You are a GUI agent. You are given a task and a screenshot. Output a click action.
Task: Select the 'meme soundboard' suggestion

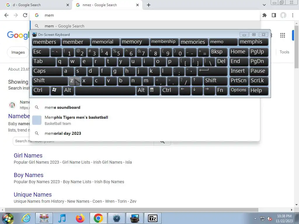coord(145,107)
